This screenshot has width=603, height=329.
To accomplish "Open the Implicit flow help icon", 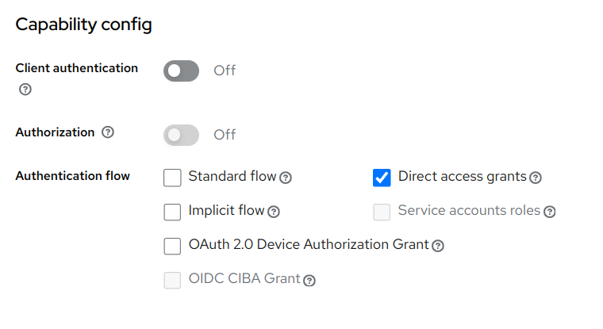I will pos(274,212).
